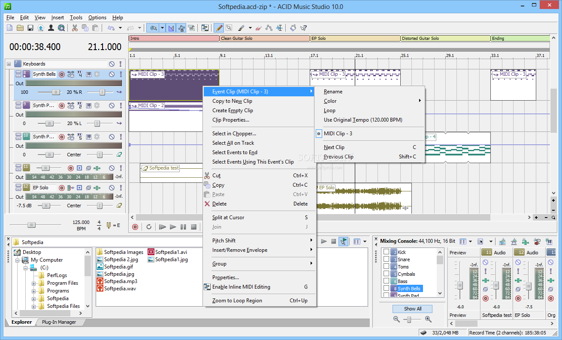Zoom in the Mixing Console with the plus magnifier
The width and height of the screenshot is (562, 340).
(x=428, y=319)
